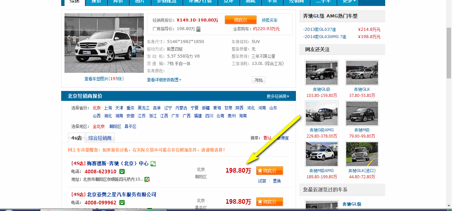Click the 约220.93万元 full-payment price
This screenshot has height=211, width=452.
267,29
